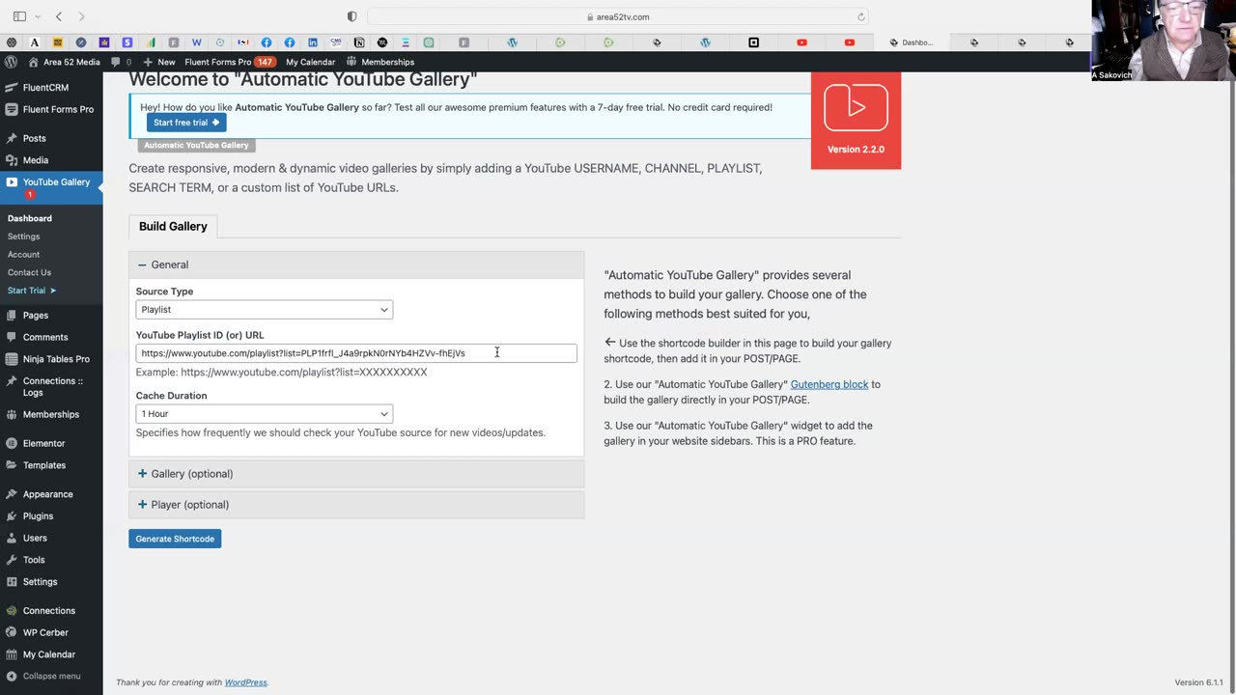The width and height of the screenshot is (1236, 695).
Task: Open My Calendar in the sidebar
Action: (x=51, y=654)
